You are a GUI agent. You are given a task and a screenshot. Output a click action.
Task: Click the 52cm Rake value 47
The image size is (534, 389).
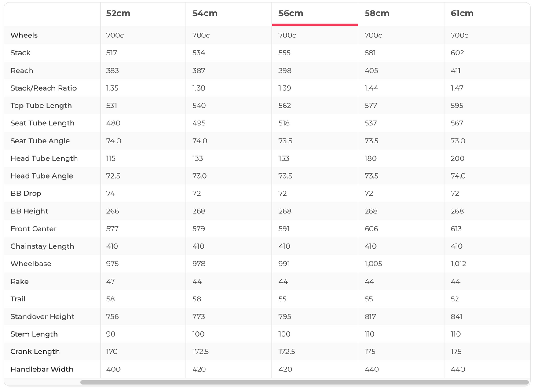coord(110,282)
